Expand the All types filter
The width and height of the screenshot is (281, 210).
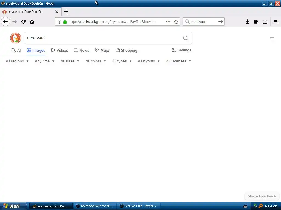[122, 61]
